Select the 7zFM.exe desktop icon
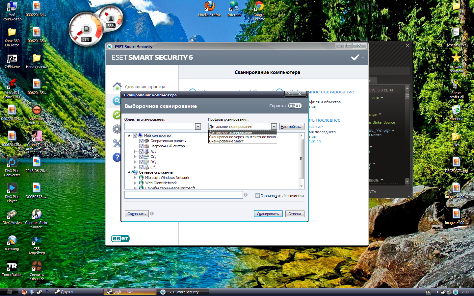The width and height of the screenshot is (474, 296). (12, 61)
